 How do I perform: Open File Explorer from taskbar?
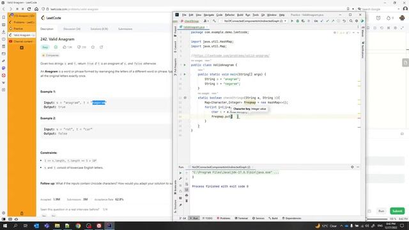click(x=57, y=226)
